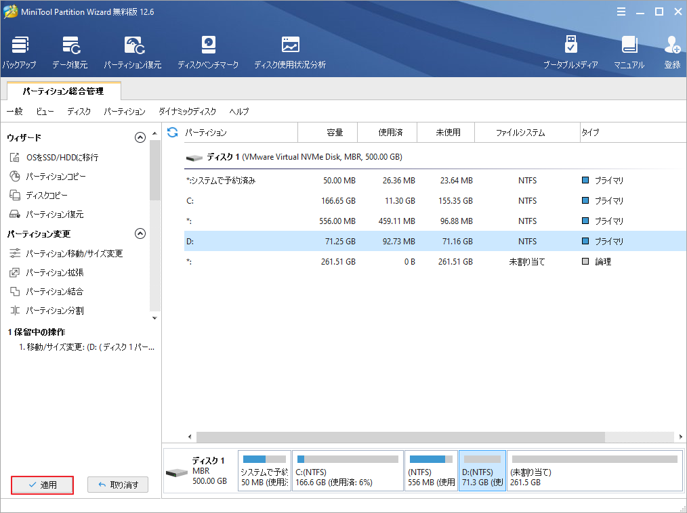Select the D:(NTFS) block in disk map
This screenshot has width=687, height=513.
(x=482, y=471)
